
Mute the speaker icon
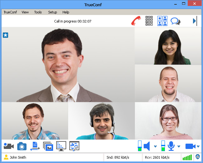tap(147, 146)
